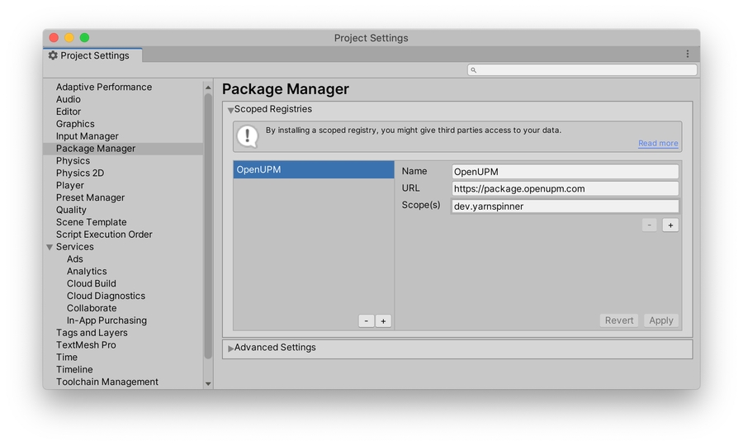Click the search magnifier icon
The width and height of the screenshot is (743, 446).
pyautogui.click(x=474, y=70)
